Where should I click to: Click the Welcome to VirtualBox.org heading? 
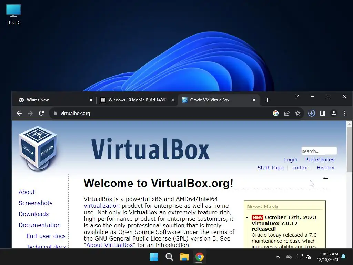tap(159, 183)
